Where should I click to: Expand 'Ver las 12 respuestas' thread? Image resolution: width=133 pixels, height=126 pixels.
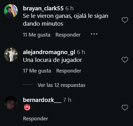click(62, 85)
